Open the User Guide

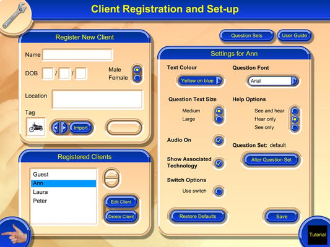point(294,36)
